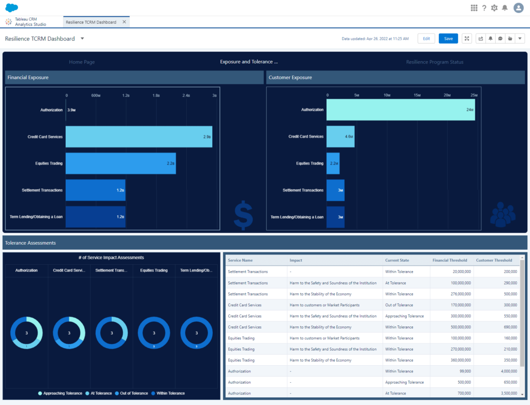Click the blue Save button
This screenshot has height=405, width=530.
[x=448, y=39]
